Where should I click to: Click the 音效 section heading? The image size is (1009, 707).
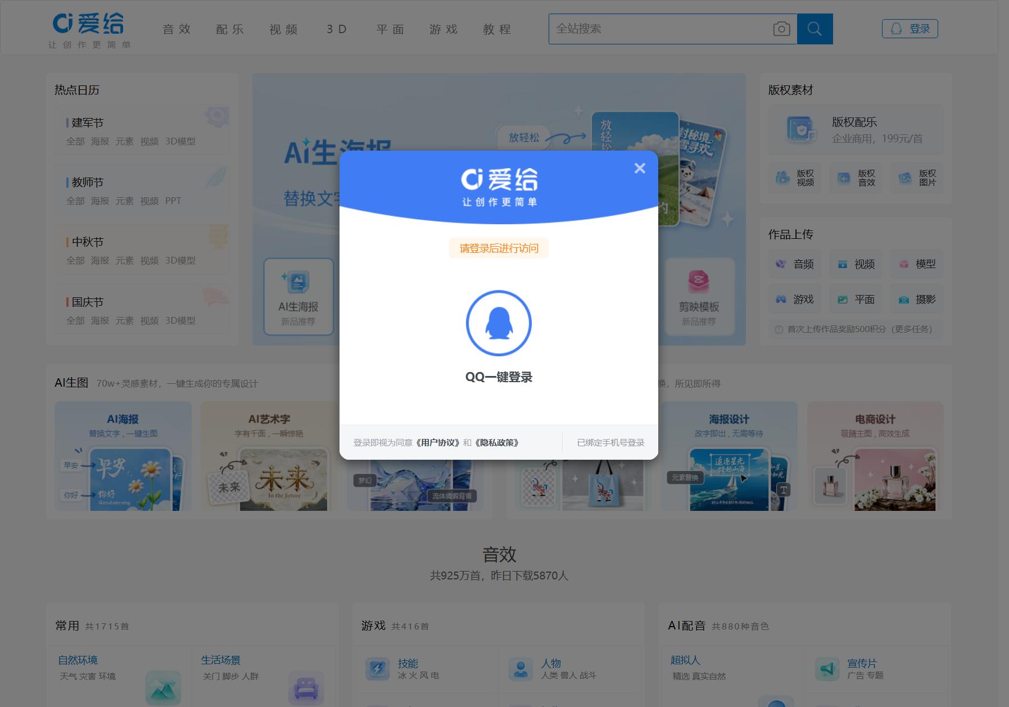(499, 555)
